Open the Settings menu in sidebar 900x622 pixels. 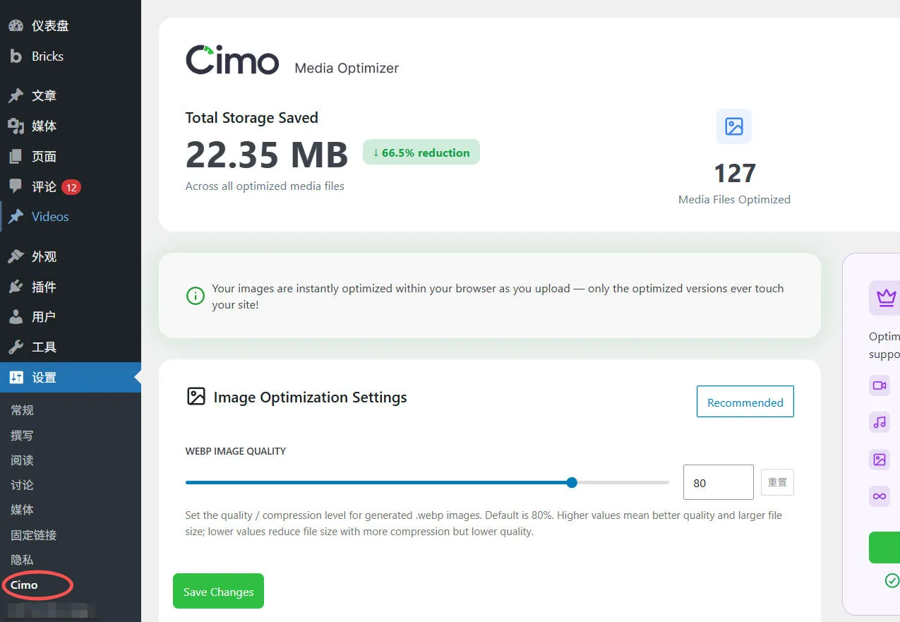[44, 378]
